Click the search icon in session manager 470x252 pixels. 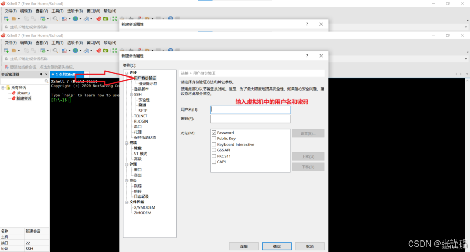[46, 81]
